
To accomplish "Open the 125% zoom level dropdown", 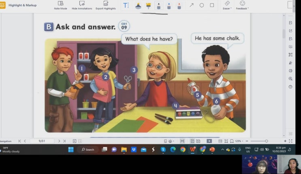I will click(239, 141).
